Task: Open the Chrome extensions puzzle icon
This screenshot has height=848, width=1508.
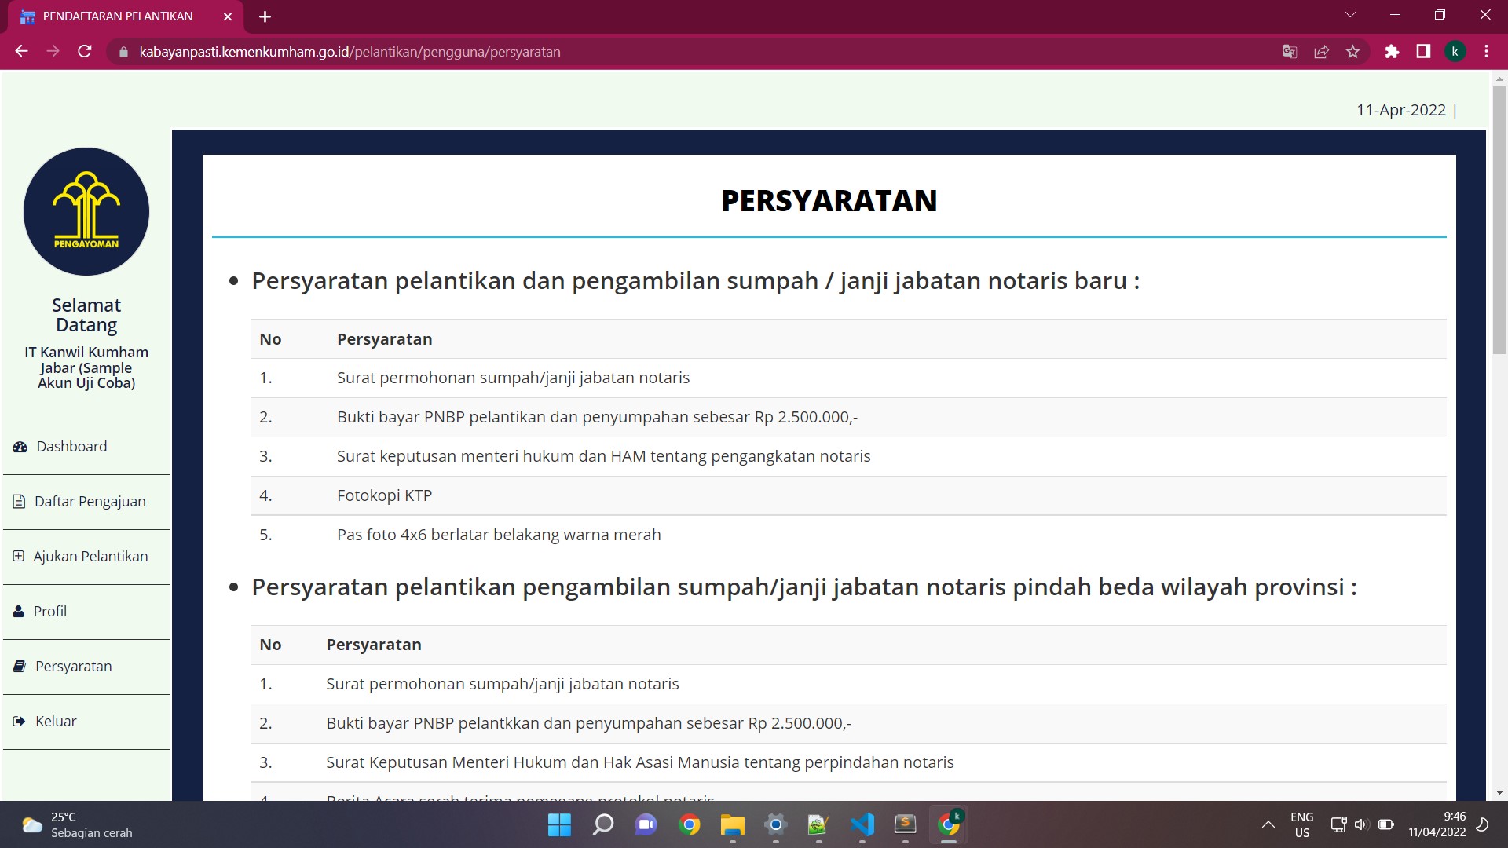Action: [1392, 52]
